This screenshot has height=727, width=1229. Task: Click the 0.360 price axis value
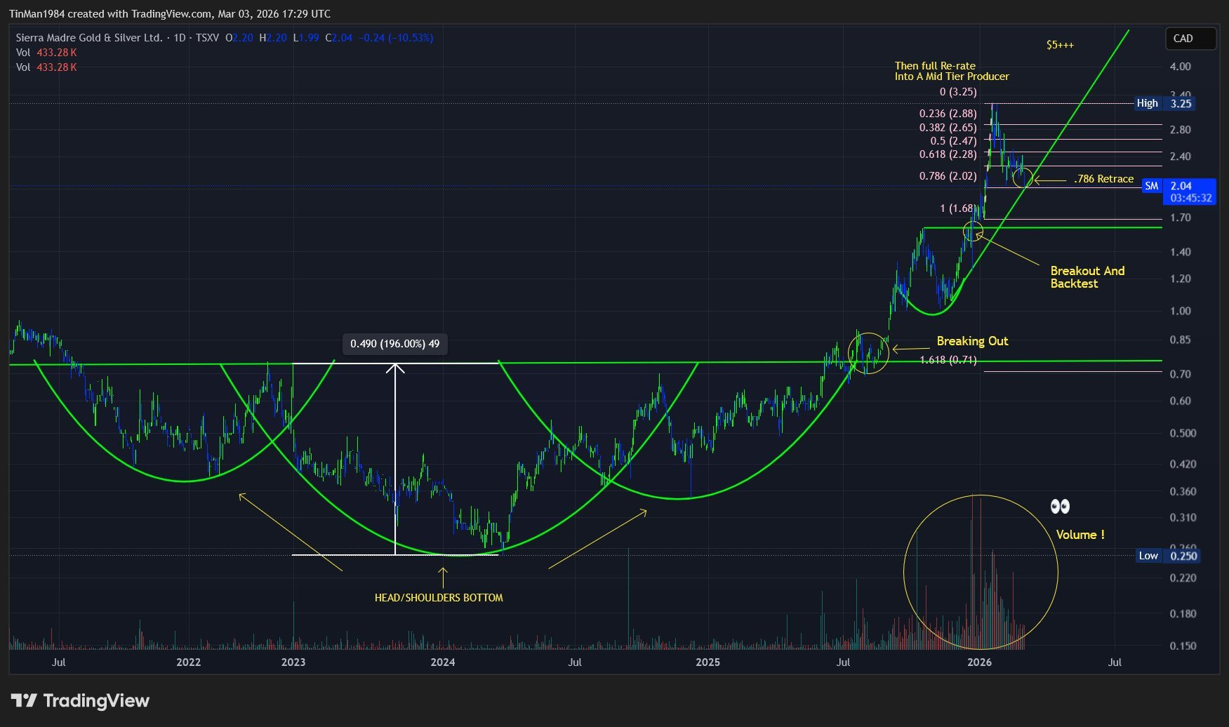point(1183,491)
